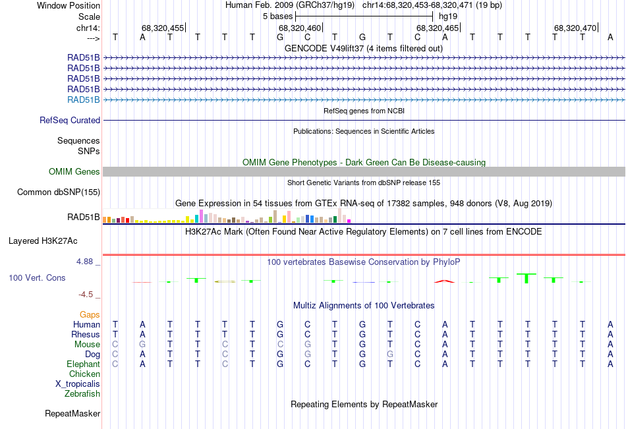Click the OMIM Genes label
Image resolution: width=626 pixels, height=429 pixels.
(x=74, y=172)
